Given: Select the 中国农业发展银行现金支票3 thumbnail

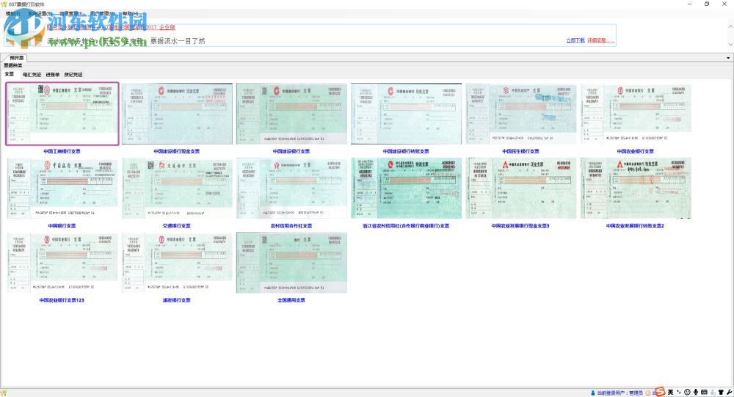Looking at the screenshot, I should [x=521, y=188].
